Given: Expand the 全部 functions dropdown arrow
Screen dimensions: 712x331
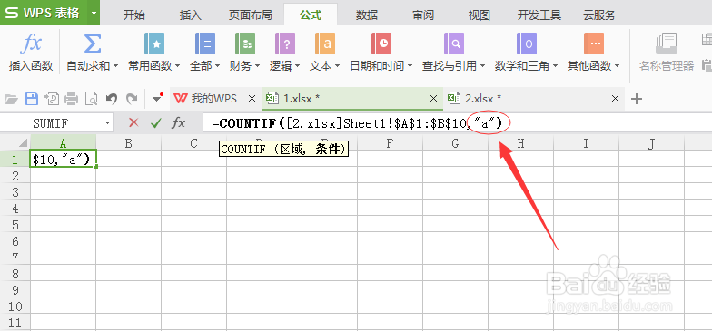Looking at the screenshot, I should pos(217,66).
